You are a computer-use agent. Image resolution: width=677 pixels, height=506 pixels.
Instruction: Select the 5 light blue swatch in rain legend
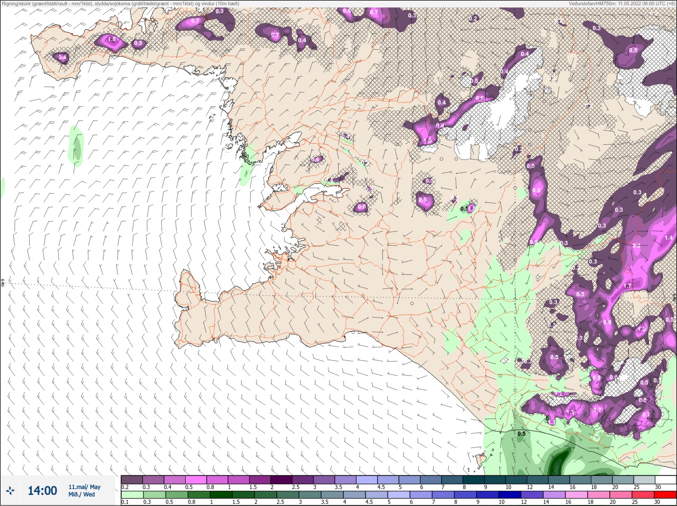pyautogui.click(x=398, y=495)
